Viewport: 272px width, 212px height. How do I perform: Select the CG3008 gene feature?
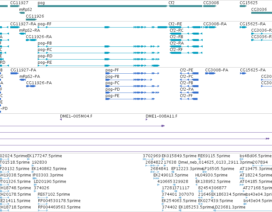coord(210,6)
